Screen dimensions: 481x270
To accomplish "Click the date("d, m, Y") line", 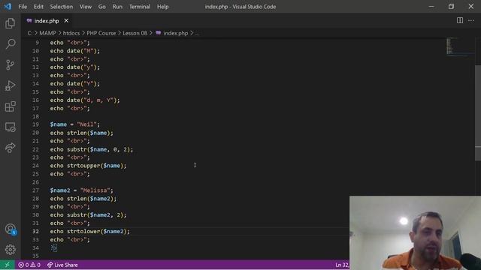I will [85, 100].
